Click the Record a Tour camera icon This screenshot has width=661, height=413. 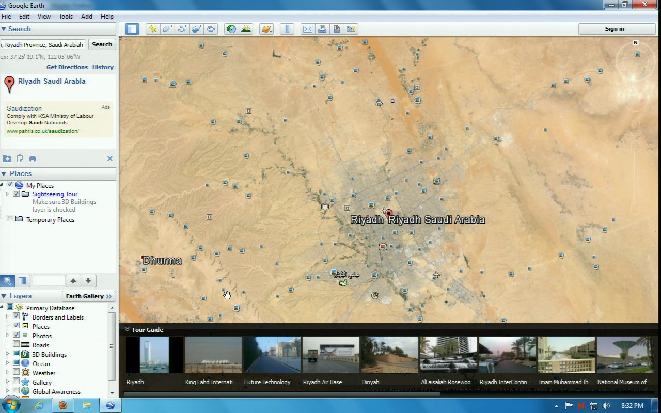point(211,29)
